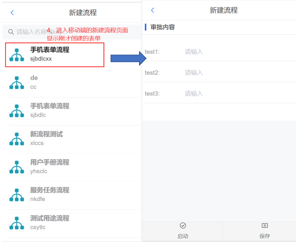Click the flow icon beside de
This screenshot has width=296, height=242.
tap(17, 83)
